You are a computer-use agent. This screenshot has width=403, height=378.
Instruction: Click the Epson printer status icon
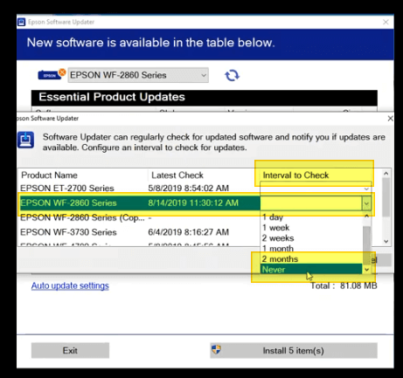[52, 74]
